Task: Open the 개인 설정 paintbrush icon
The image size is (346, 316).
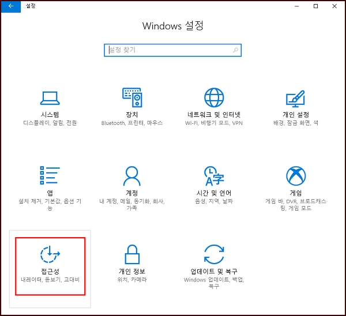Action: [x=295, y=98]
